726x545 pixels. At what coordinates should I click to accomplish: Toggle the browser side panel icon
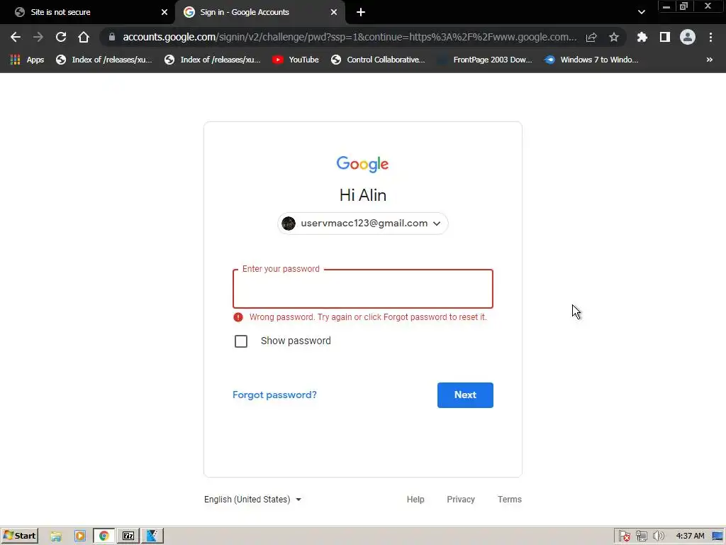[x=665, y=37]
